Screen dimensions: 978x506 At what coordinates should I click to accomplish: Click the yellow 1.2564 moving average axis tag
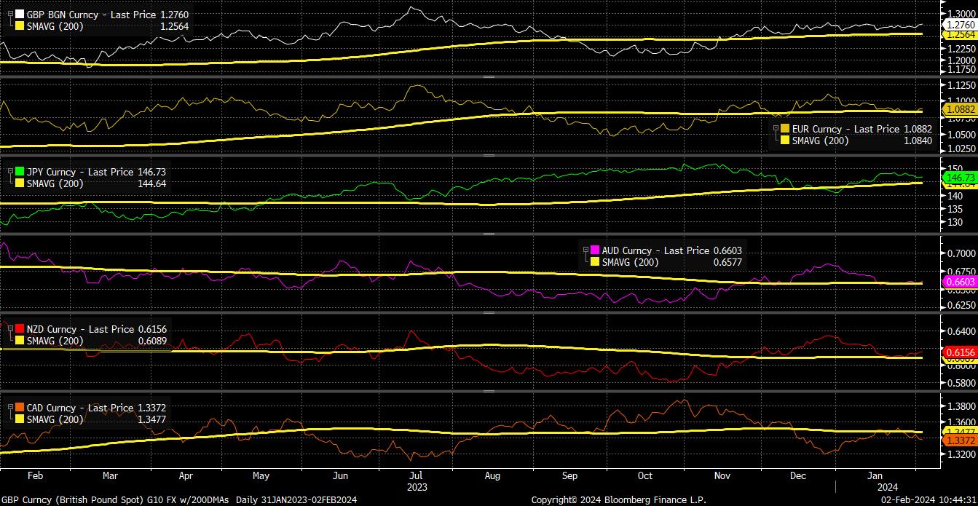click(959, 35)
